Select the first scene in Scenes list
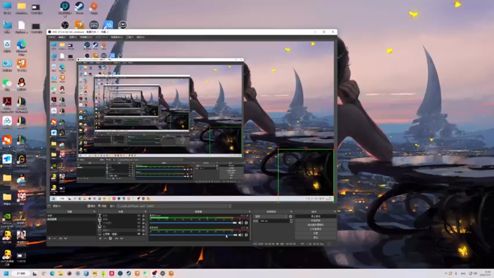This screenshot has height=278, width=494. [x=71, y=216]
